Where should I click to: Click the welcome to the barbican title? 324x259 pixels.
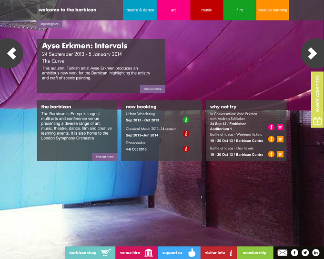click(67, 10)
